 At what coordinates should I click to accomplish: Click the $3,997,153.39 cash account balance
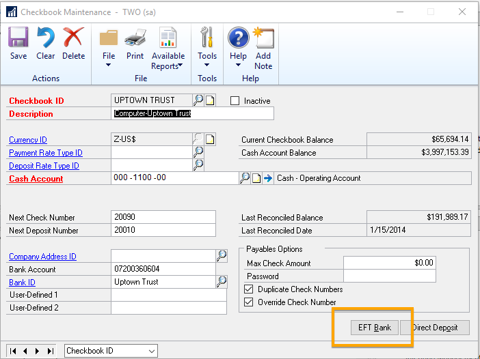click(x=418, y=152)
